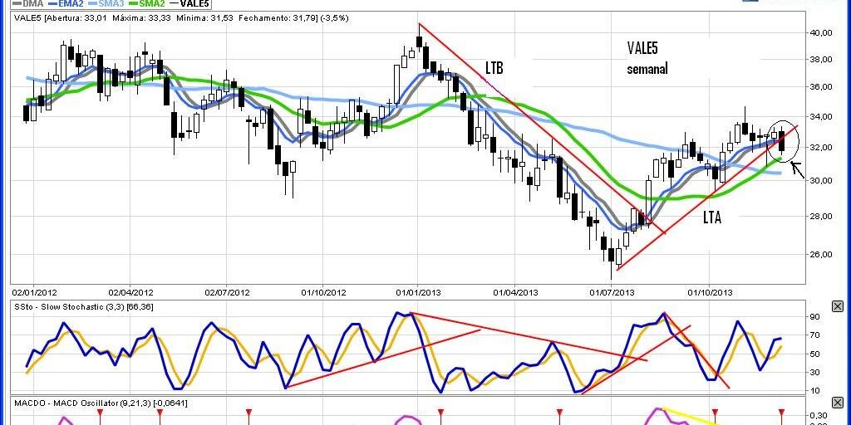Select the VALE5 legend entry
Screen dimensions: 851x425
[190, 3]
